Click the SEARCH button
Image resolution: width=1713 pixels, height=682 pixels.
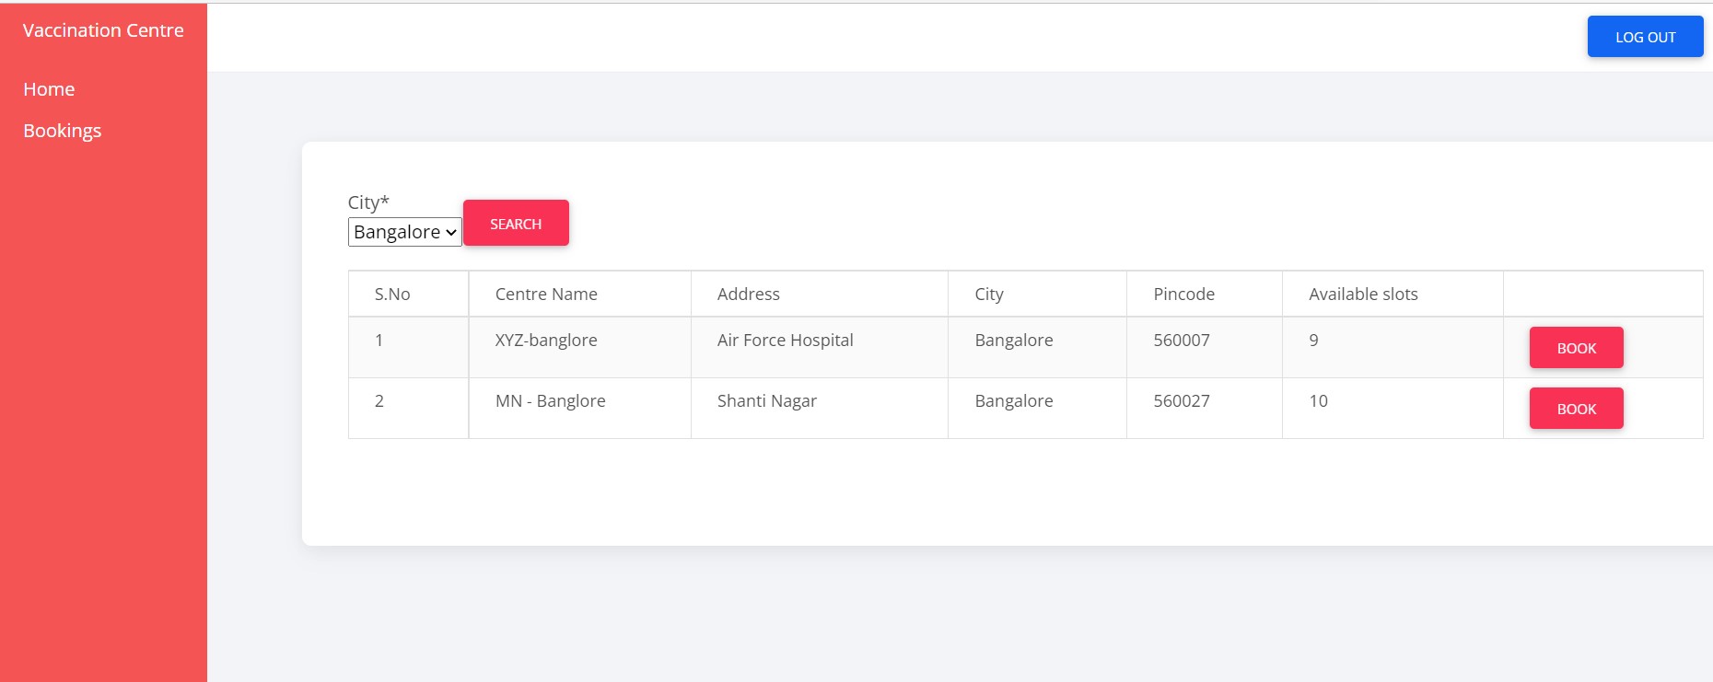[516, 223]
